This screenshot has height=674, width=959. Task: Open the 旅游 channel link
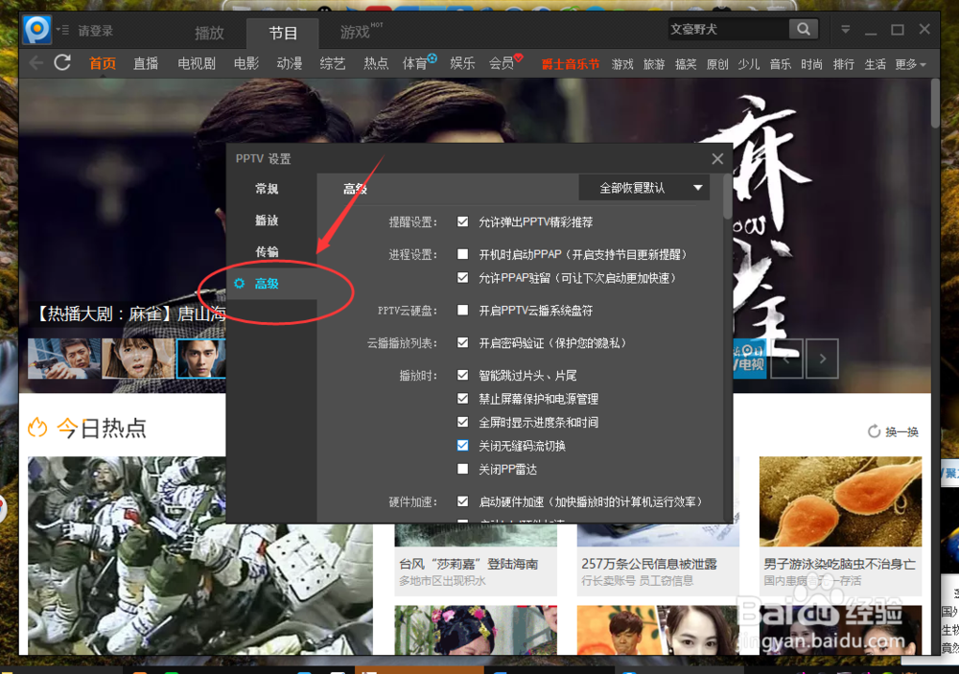pos(654,64)
